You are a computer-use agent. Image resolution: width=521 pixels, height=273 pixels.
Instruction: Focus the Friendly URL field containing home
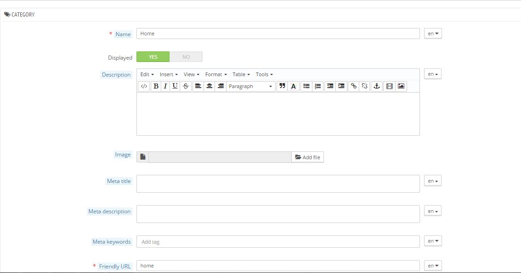pyautogui.click(x=278, y=266)
